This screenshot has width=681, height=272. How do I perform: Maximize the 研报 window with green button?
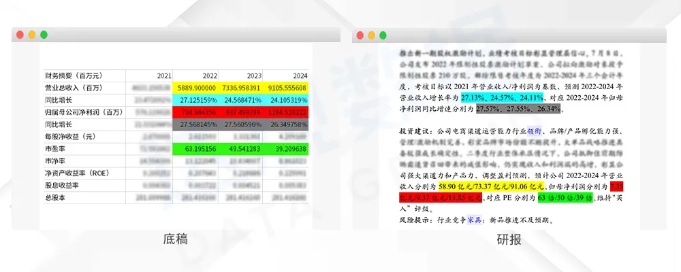[383, 35]
